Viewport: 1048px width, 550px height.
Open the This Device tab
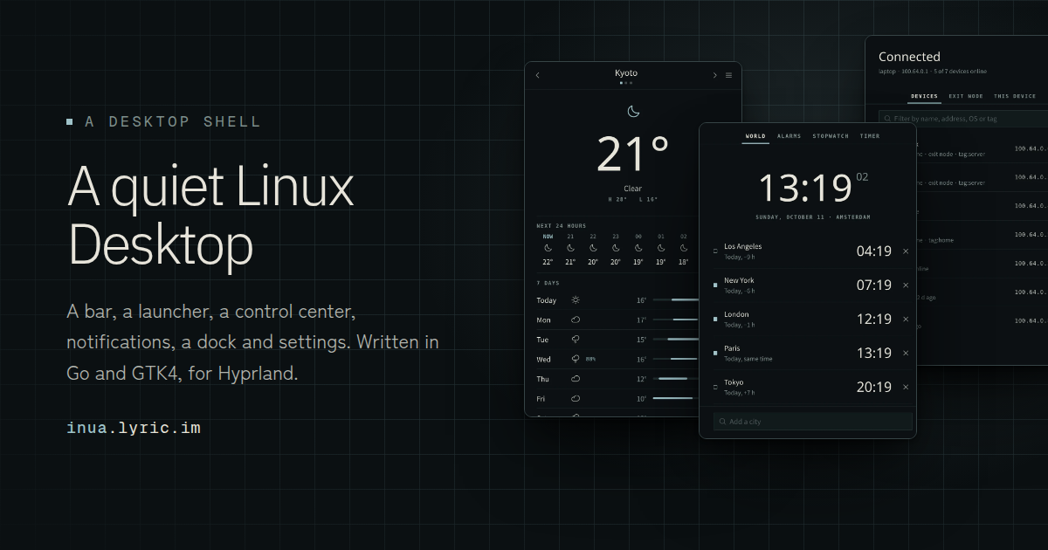pos(1015,97)
